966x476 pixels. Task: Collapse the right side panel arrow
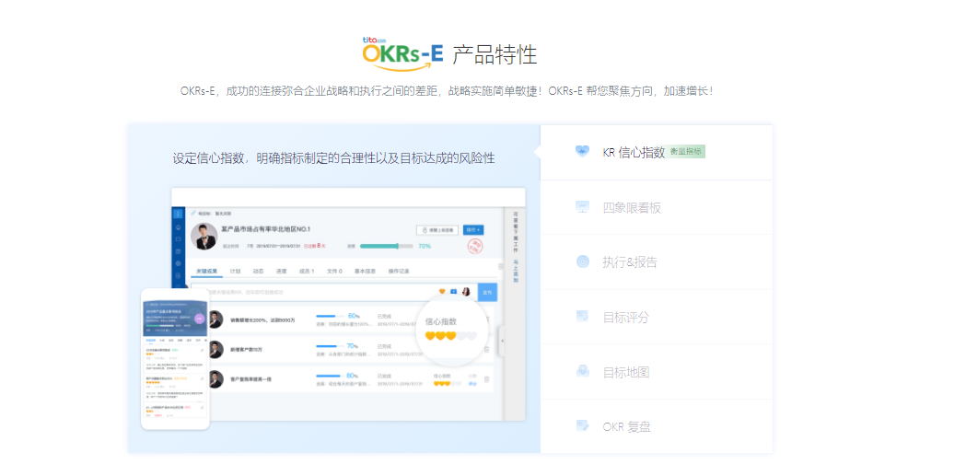tap(502, 341)
